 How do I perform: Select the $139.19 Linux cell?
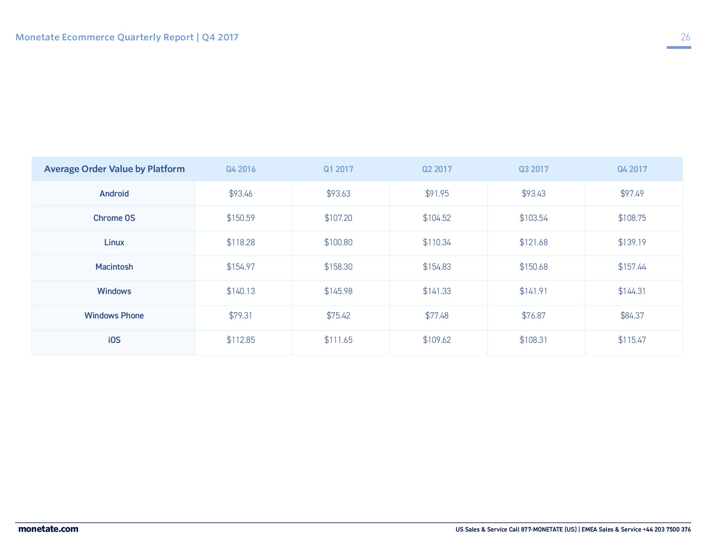[632, 242]
